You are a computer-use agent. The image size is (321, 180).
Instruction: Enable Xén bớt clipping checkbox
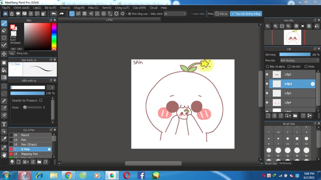click(289, 67)
